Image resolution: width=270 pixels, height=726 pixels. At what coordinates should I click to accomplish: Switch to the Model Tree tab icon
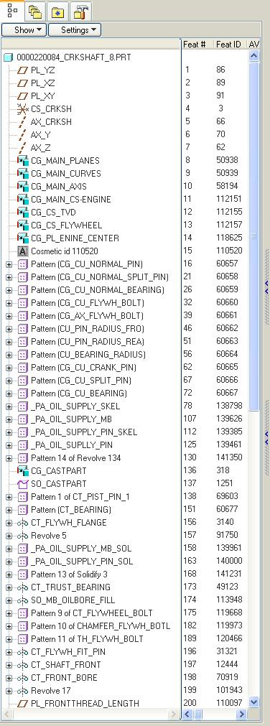coord(11,11)
